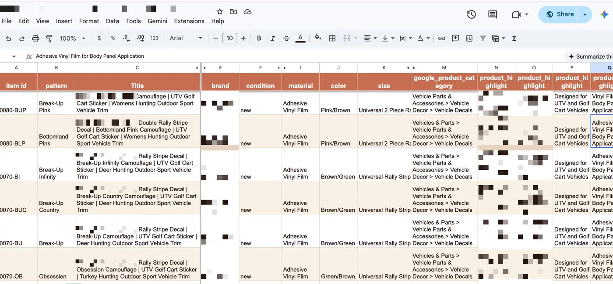Open the Gemini sparkle icon
This screenshot has height=284, width=613.
604,14
